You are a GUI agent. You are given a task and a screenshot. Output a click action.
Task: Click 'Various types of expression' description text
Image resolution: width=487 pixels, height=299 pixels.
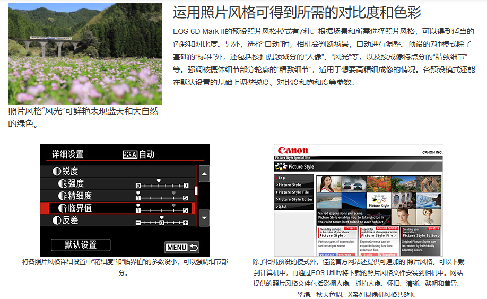click(x=336, y=244)
